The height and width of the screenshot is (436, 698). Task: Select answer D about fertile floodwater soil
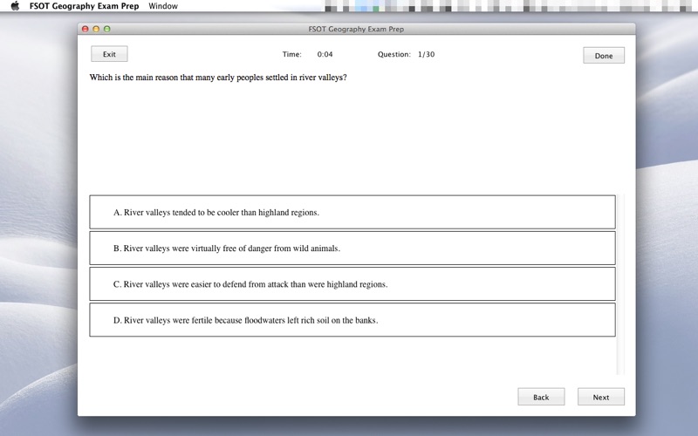tap(352, 320)
